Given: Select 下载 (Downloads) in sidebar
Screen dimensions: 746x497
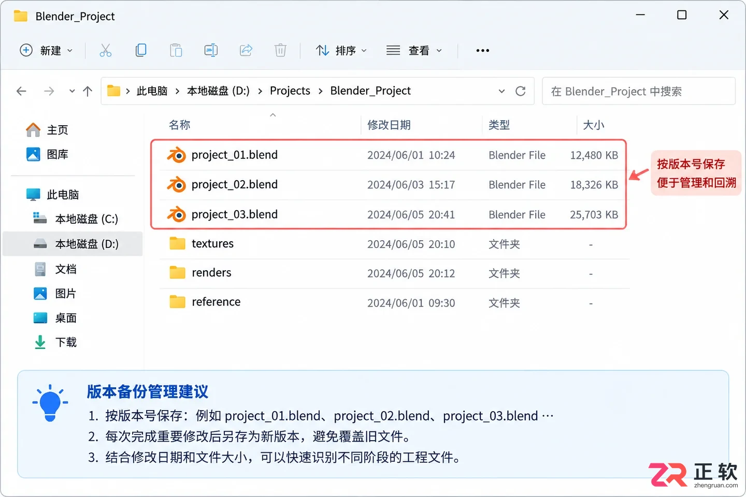Looking at the screenshot, I should (55, 342).
